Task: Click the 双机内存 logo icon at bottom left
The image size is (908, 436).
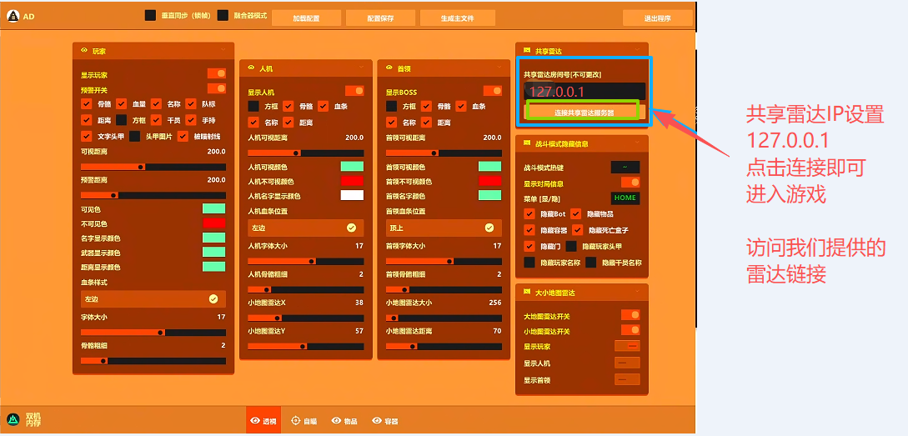Action: click(x=13, y=419)
